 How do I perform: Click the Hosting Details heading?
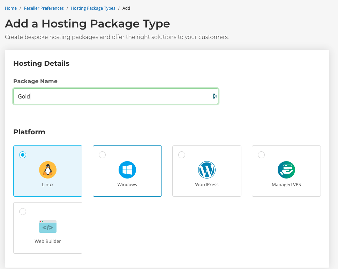pos(42,63)
